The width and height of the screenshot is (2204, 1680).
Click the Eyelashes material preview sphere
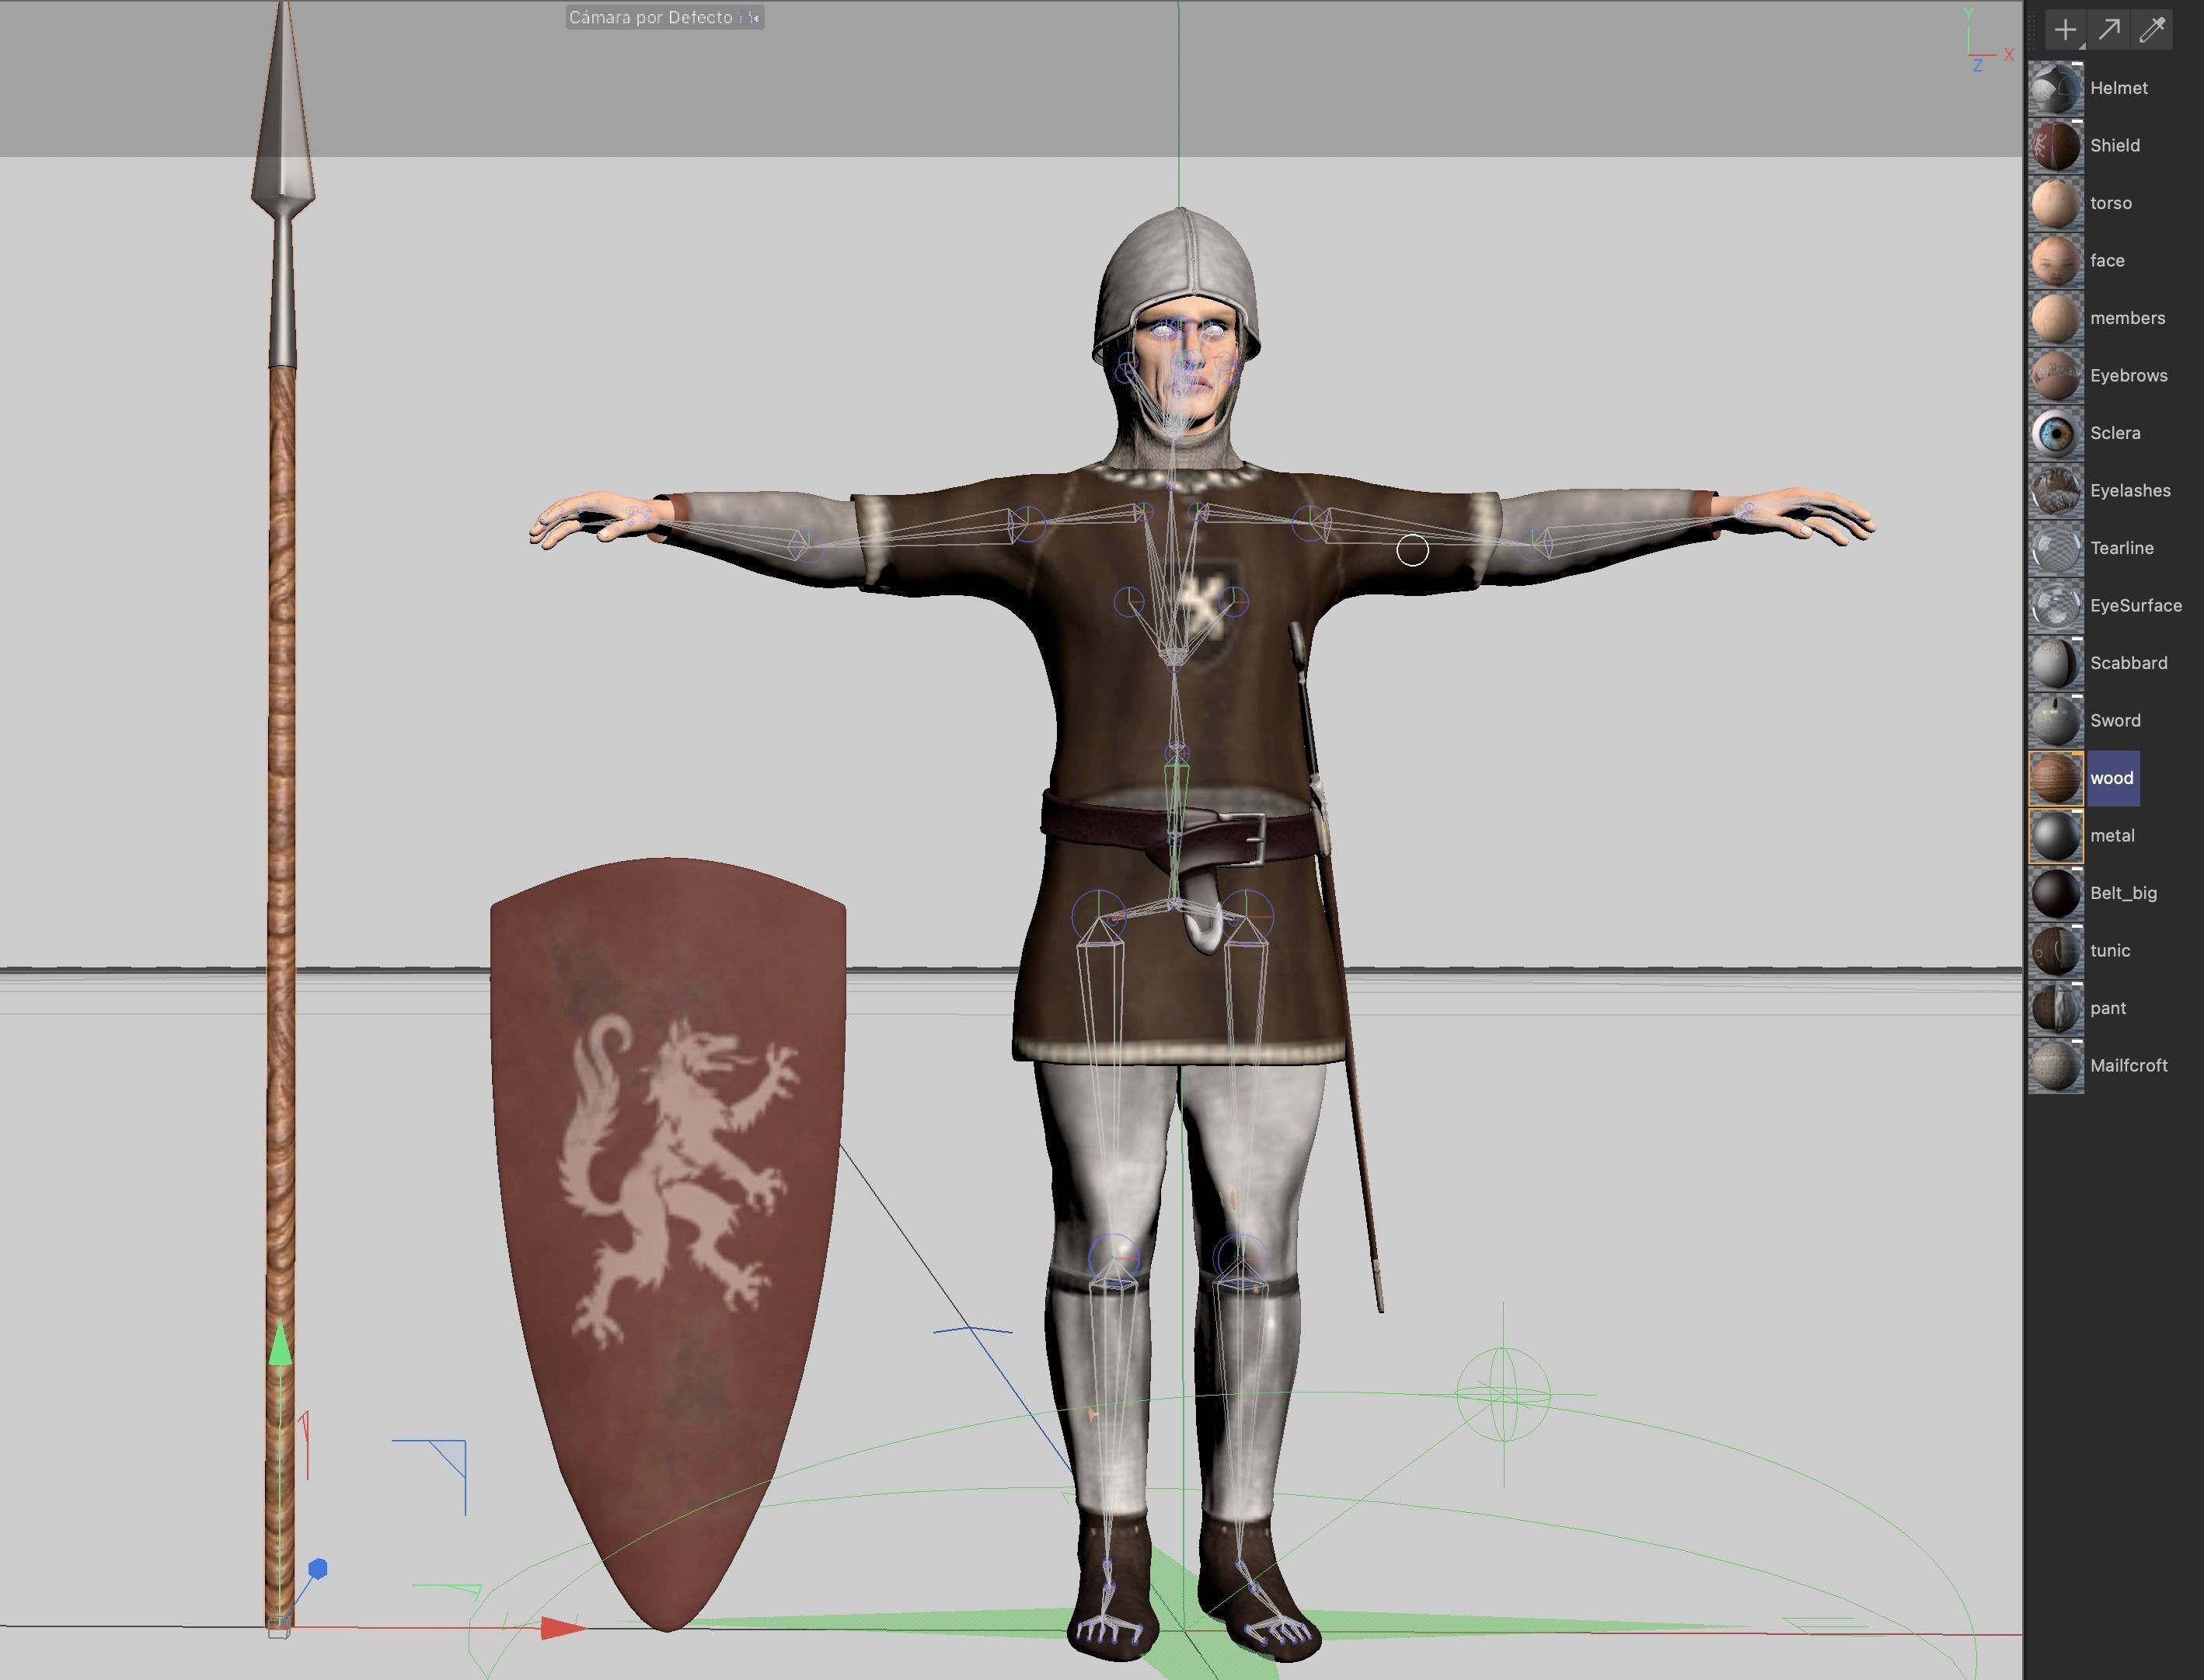pos(2055,490)
